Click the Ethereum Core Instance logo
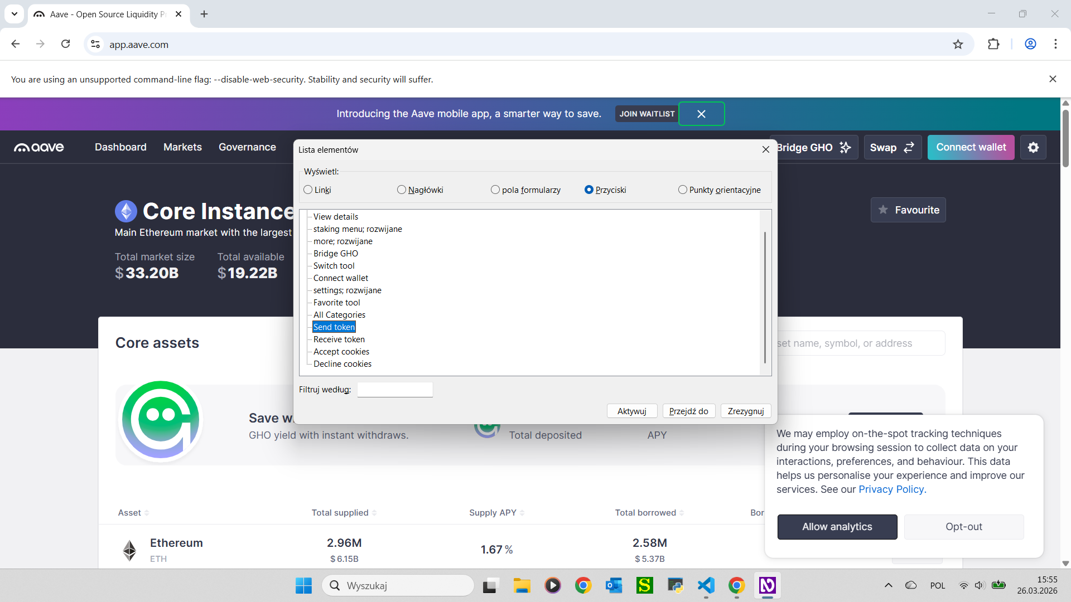Viewport: 1071px width, 602px height. pyautogui.click(x=126, y=211)
